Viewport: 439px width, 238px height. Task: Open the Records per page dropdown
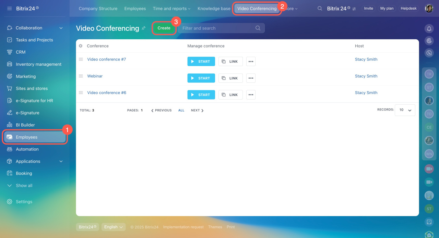405,110
